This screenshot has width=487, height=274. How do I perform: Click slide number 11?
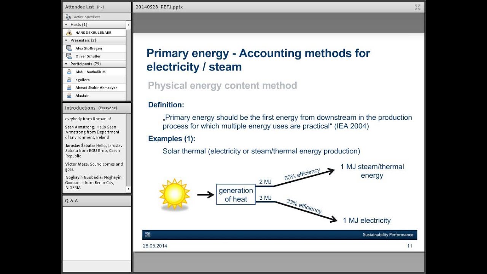(x=409, y=246)
